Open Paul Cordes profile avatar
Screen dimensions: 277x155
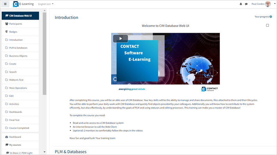coord(268,4)
